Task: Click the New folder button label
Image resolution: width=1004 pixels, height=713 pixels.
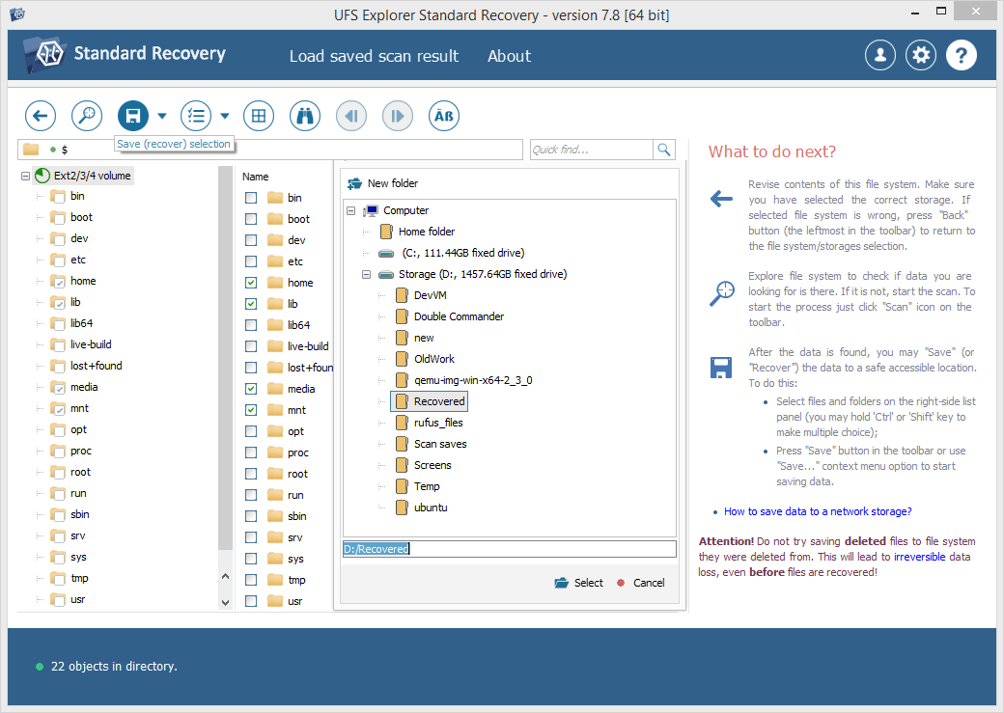Action: pos(393,183)
